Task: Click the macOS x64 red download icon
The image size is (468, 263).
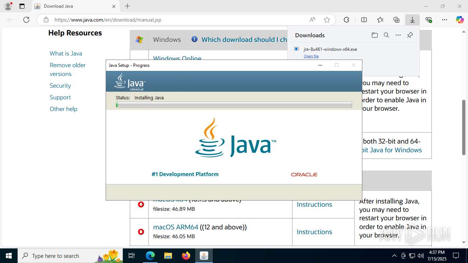Action: coord(141,204)
